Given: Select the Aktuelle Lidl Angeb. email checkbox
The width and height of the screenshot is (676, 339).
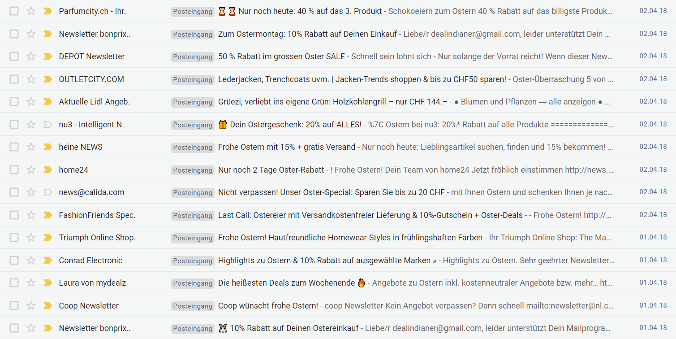Looking at the screenshot, I should pos(14,102).
